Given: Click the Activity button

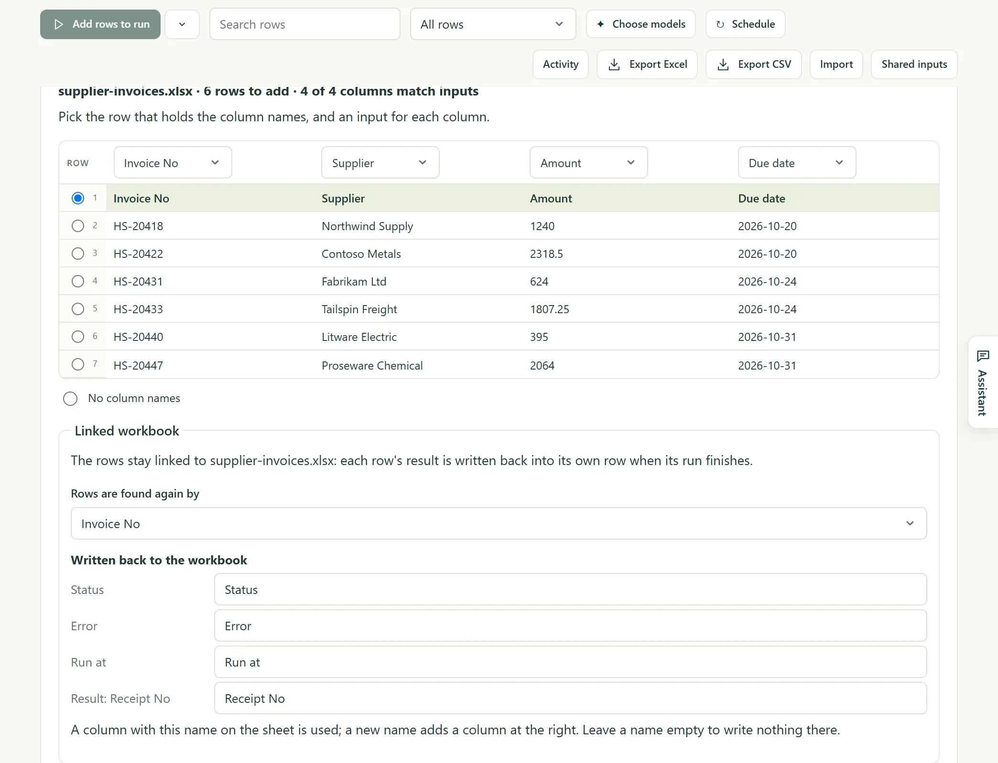Looking at the screenshot, I should pos(561,64).
